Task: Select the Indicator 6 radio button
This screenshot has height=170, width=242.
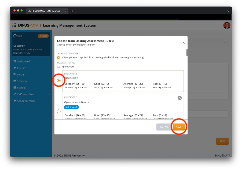Action: [59, 111]
